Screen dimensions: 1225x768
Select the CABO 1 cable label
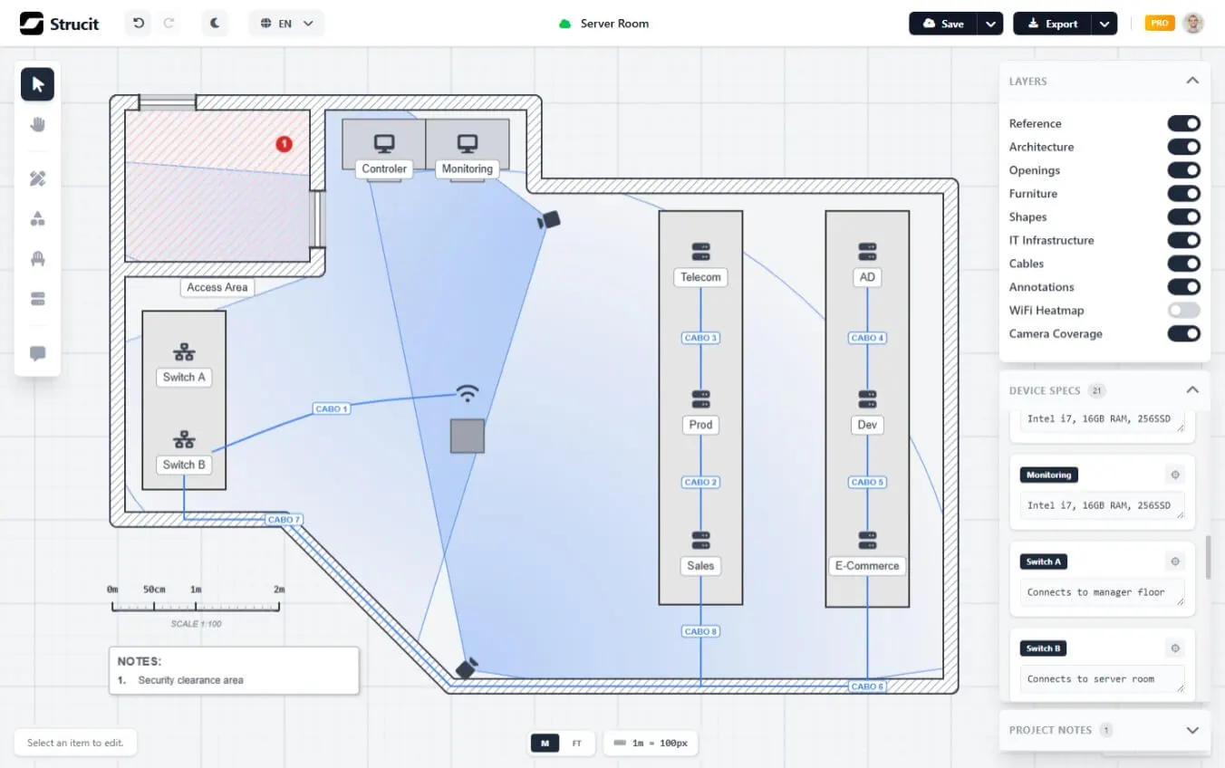click(x=332, y=409)
